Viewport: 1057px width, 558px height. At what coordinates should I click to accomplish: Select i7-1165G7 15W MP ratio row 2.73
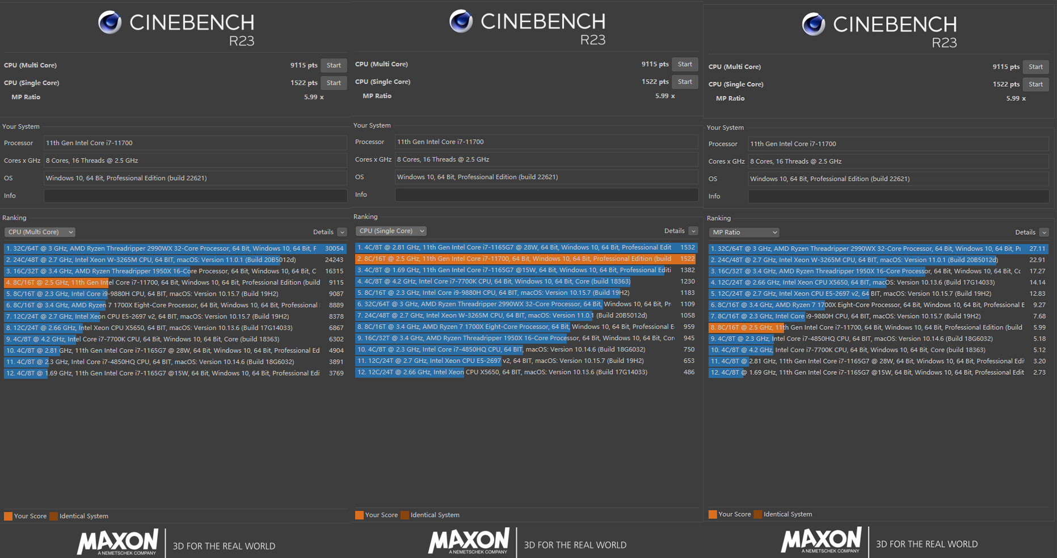[878, 373]
